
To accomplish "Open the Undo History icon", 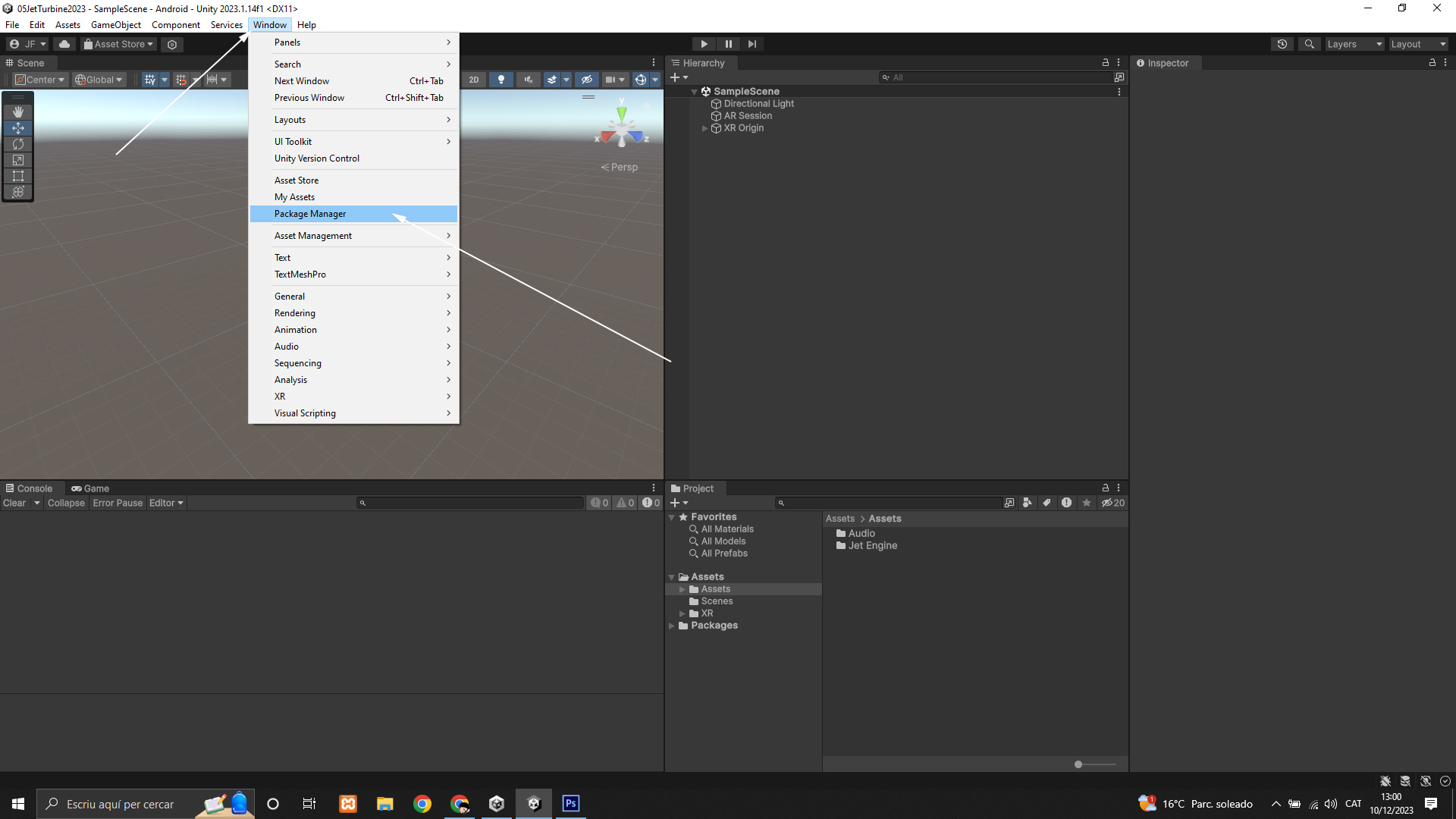I will [1282, 44].
